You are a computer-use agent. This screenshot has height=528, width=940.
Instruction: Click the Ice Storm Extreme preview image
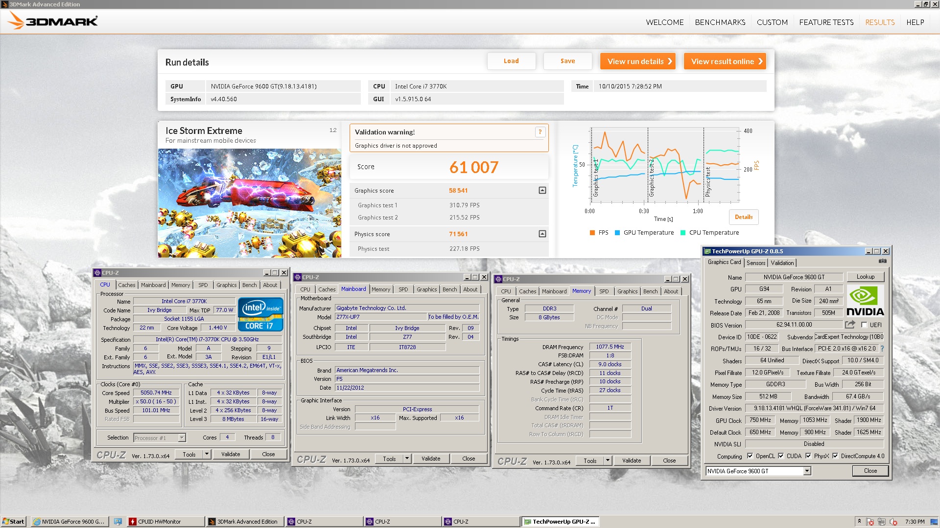[x=250, y=203]
